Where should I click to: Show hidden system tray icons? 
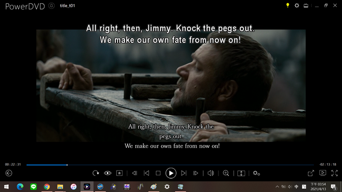(277, 187)
